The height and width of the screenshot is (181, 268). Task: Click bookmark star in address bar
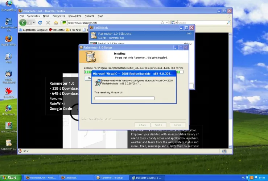coord(162,23)
